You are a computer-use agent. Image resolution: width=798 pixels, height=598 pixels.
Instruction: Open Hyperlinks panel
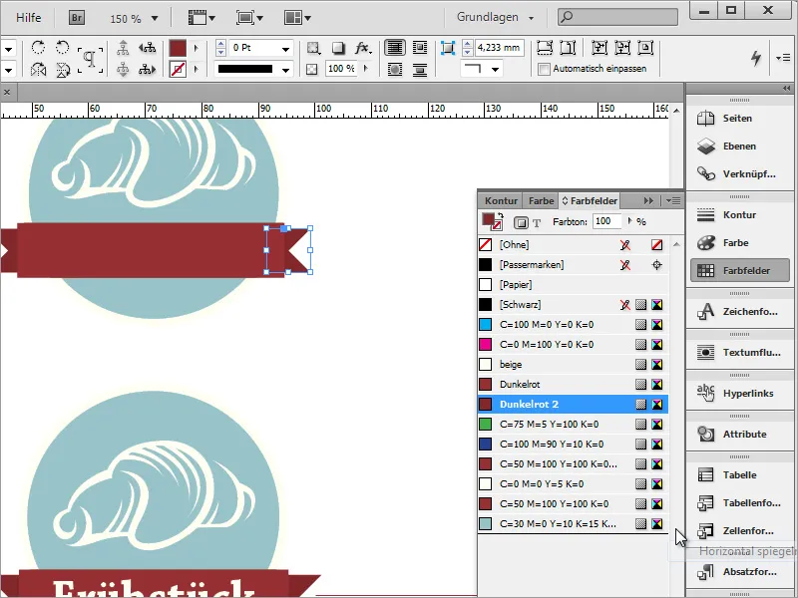point(739,394)
